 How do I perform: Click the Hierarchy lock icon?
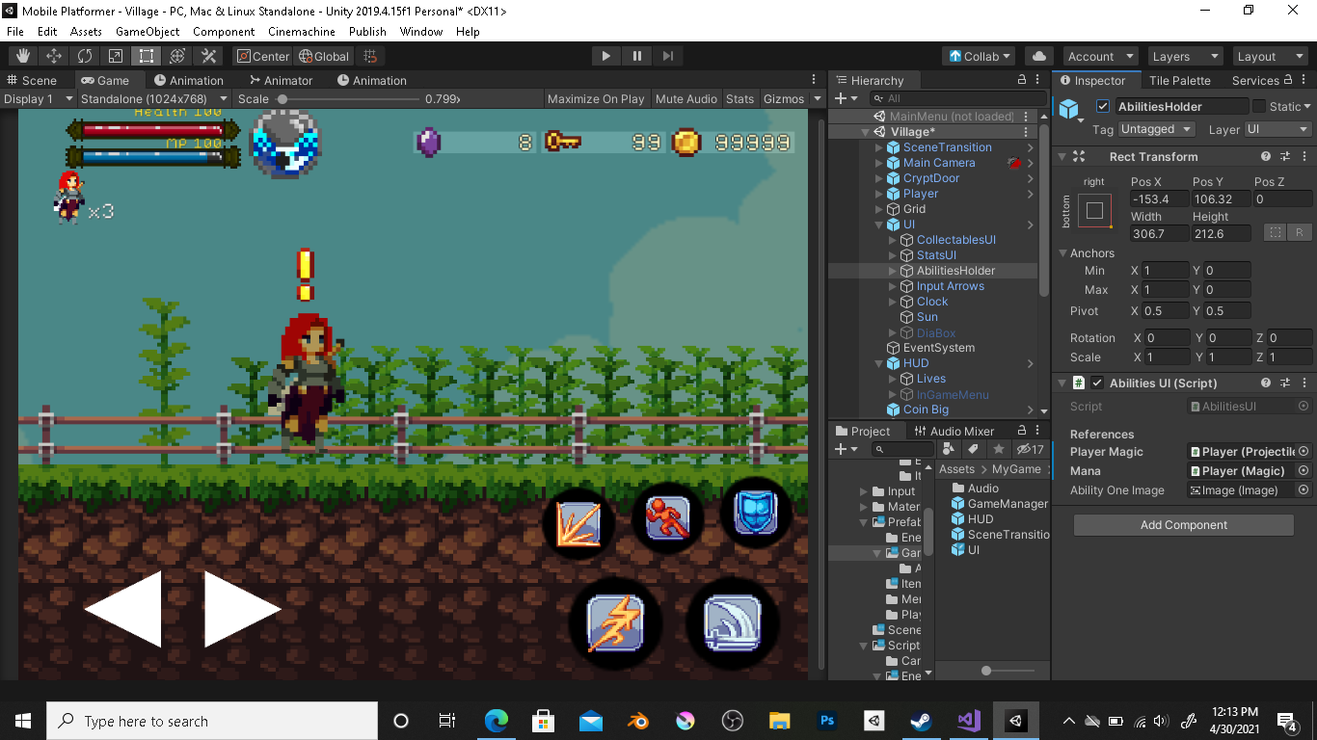point(1022,80)
